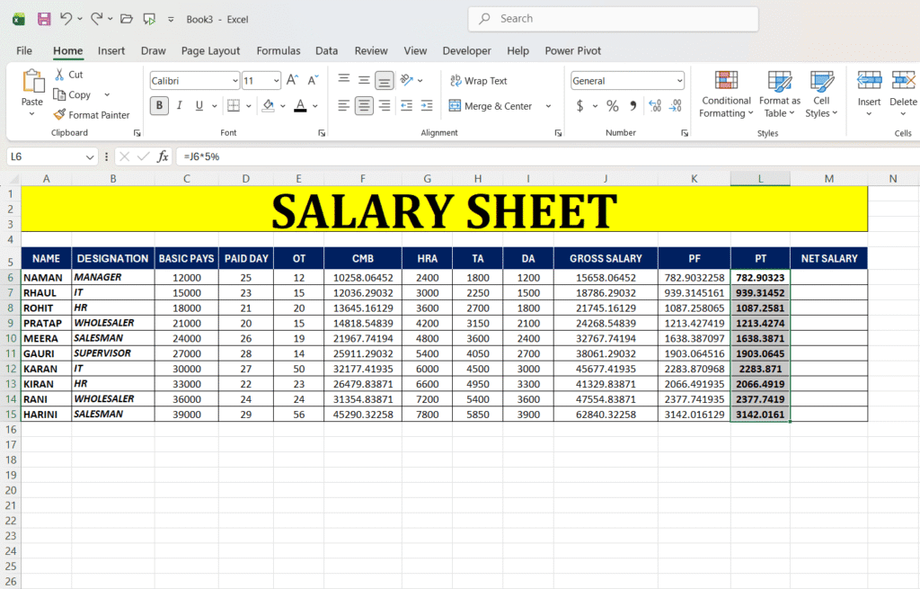Screen dimensions: 920x589
Task: Click the Decrease Decimal icon
Action: pos(676,106)
